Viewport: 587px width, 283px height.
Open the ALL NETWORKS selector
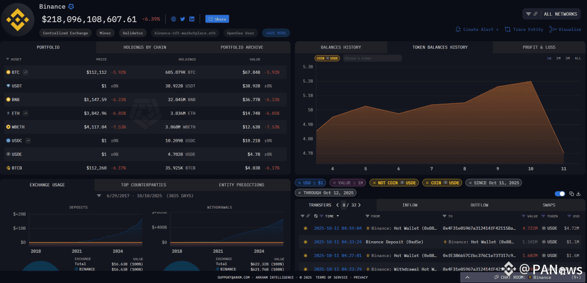tap(552, 14)
